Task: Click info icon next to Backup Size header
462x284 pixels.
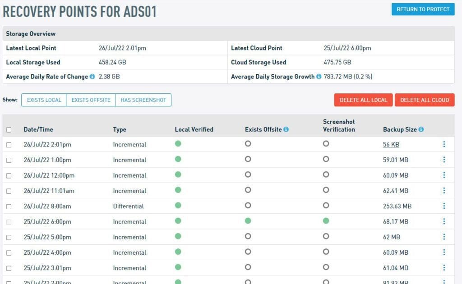Action: click(421, 129)
